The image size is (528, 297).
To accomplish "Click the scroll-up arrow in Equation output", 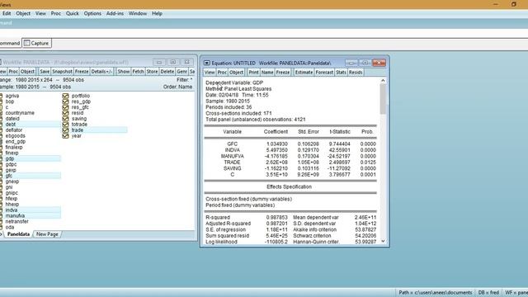I will pos(383,81).
